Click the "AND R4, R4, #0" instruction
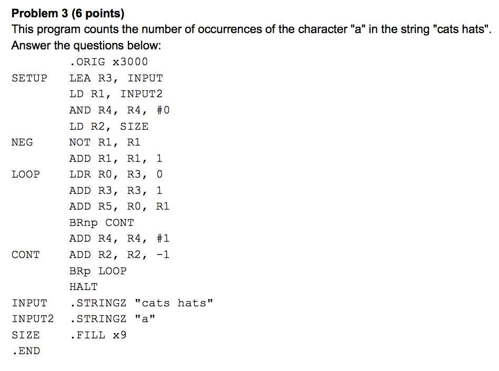 point(119,110)
